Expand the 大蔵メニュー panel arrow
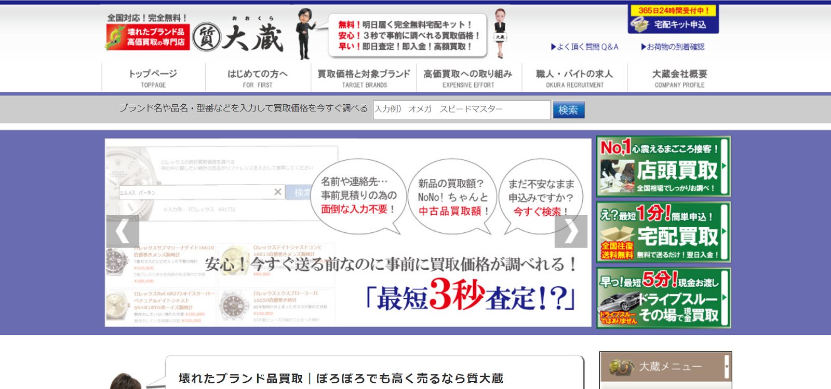This screenshot has height=389, width=831. click(727, 366)
